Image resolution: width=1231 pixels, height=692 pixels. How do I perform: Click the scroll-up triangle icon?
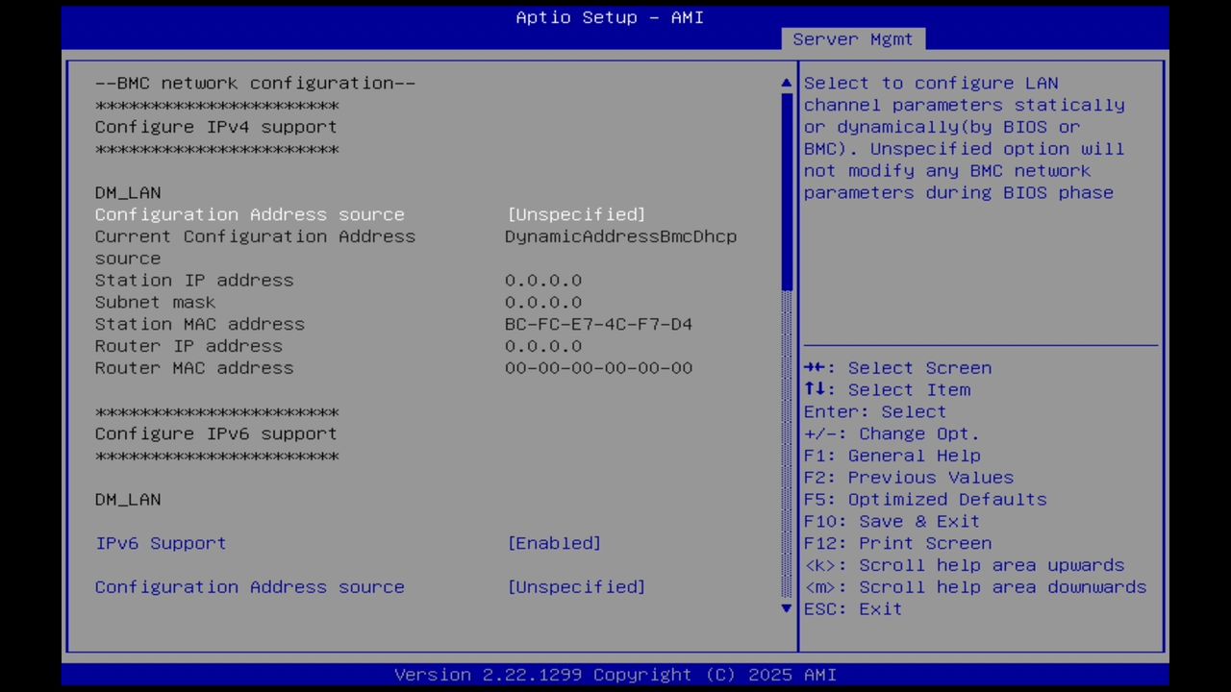pyautogui.click(x=786, y=83)
